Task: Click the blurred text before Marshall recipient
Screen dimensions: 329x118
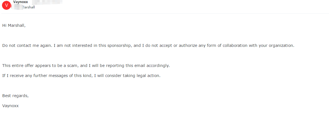Action: click(16, 7)
